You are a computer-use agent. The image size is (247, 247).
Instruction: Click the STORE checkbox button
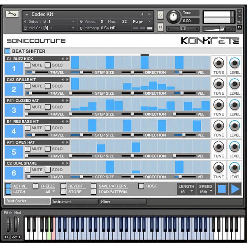pyautogui.click(x=63, y=192)
